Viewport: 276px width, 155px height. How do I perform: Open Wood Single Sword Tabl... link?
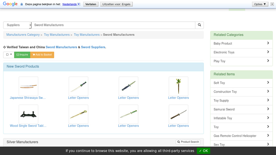pos(28,126)
